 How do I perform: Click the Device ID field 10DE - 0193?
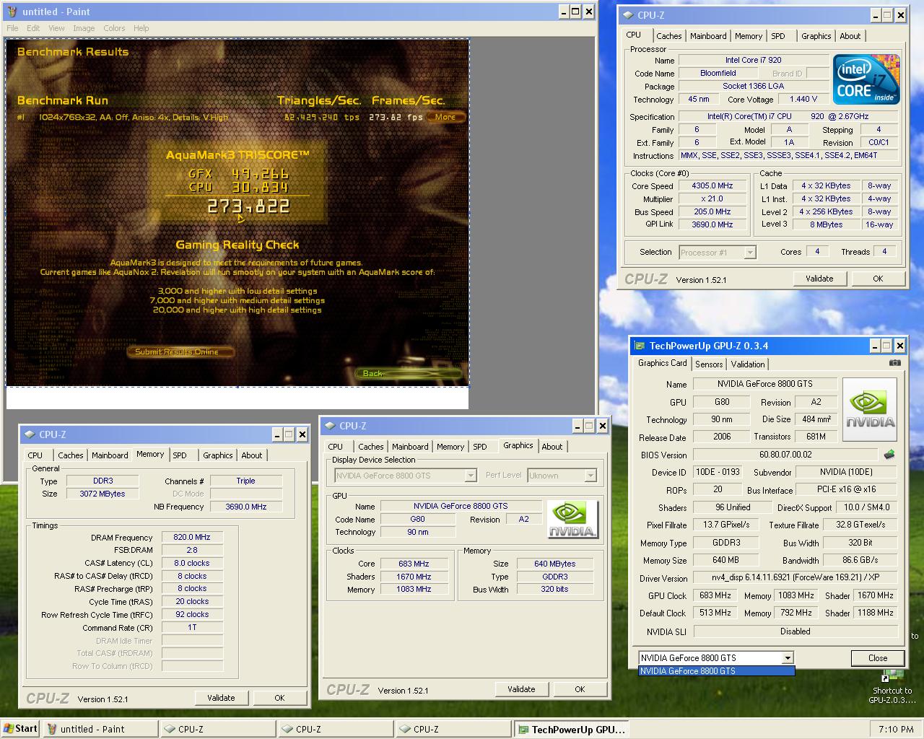(718, 472)
